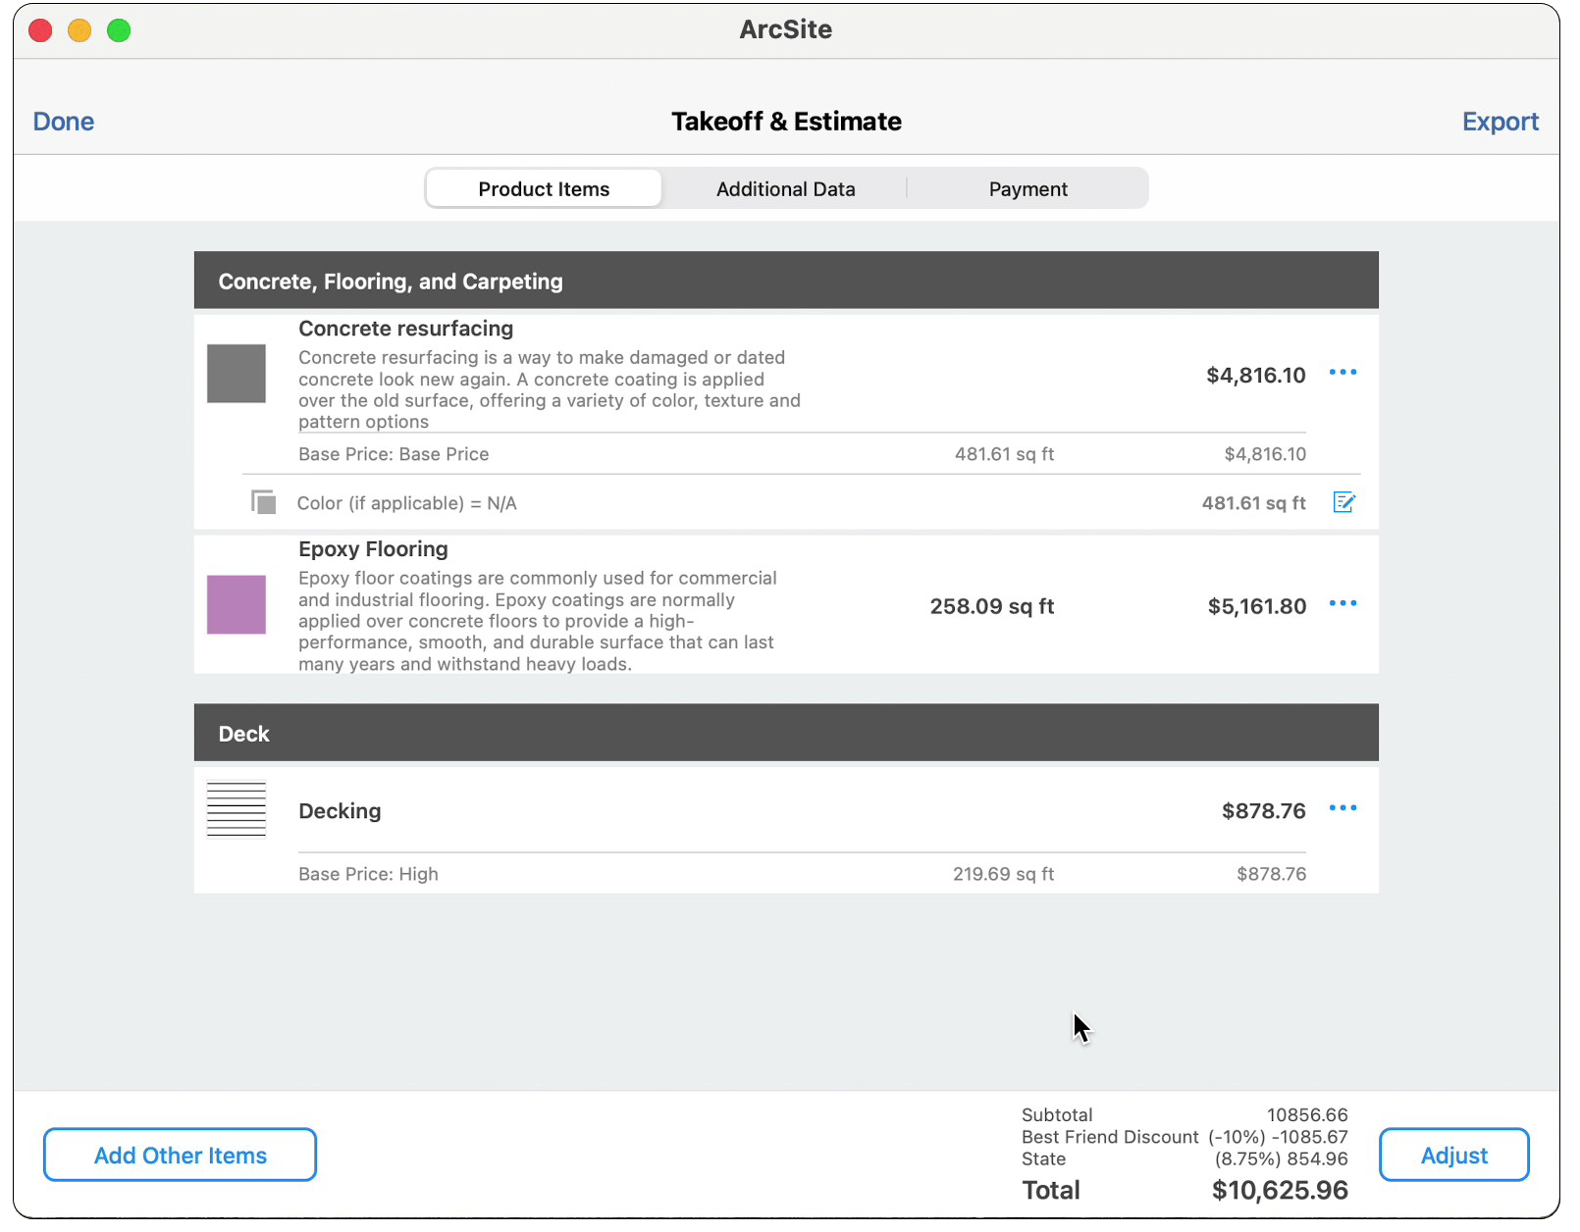The image size is (1580, 1232).
Task: Edit the Color variable with the pencil icon
Action: 1344,502
